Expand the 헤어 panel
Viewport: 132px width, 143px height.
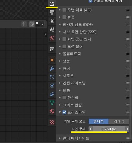click(60, 68)
